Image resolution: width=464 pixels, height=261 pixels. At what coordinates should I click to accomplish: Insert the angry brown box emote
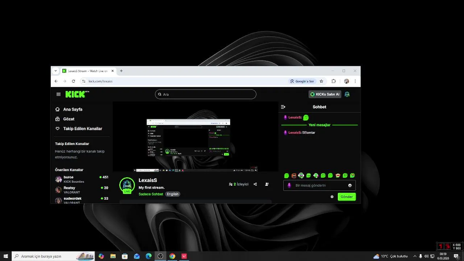294,175
